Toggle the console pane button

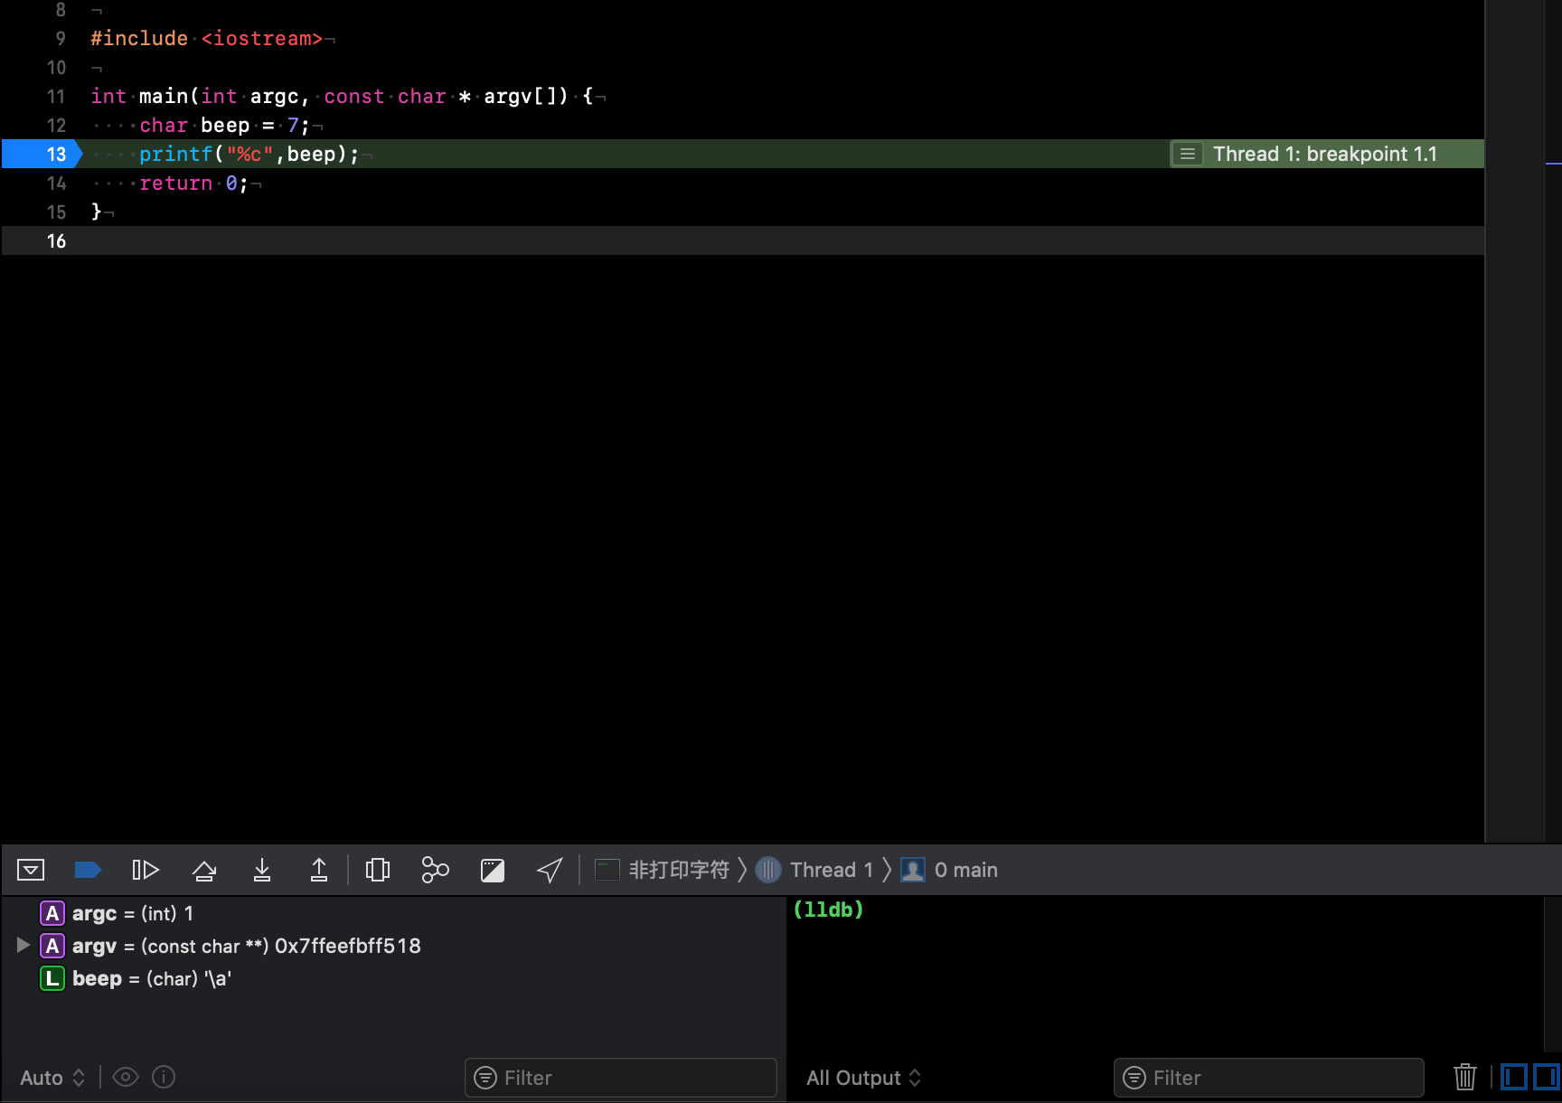1546,1077
